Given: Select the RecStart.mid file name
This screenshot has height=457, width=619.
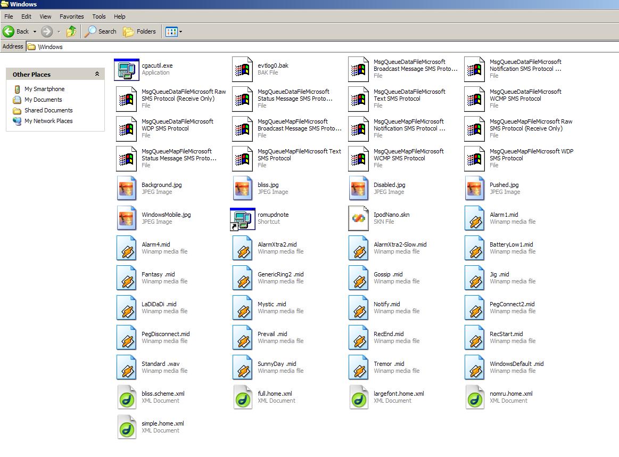Looking at the screenshot, I should point(506,334).
